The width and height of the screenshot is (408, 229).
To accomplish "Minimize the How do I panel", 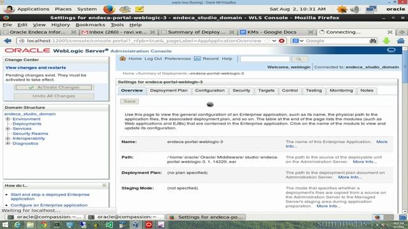I will pos(105,185).
